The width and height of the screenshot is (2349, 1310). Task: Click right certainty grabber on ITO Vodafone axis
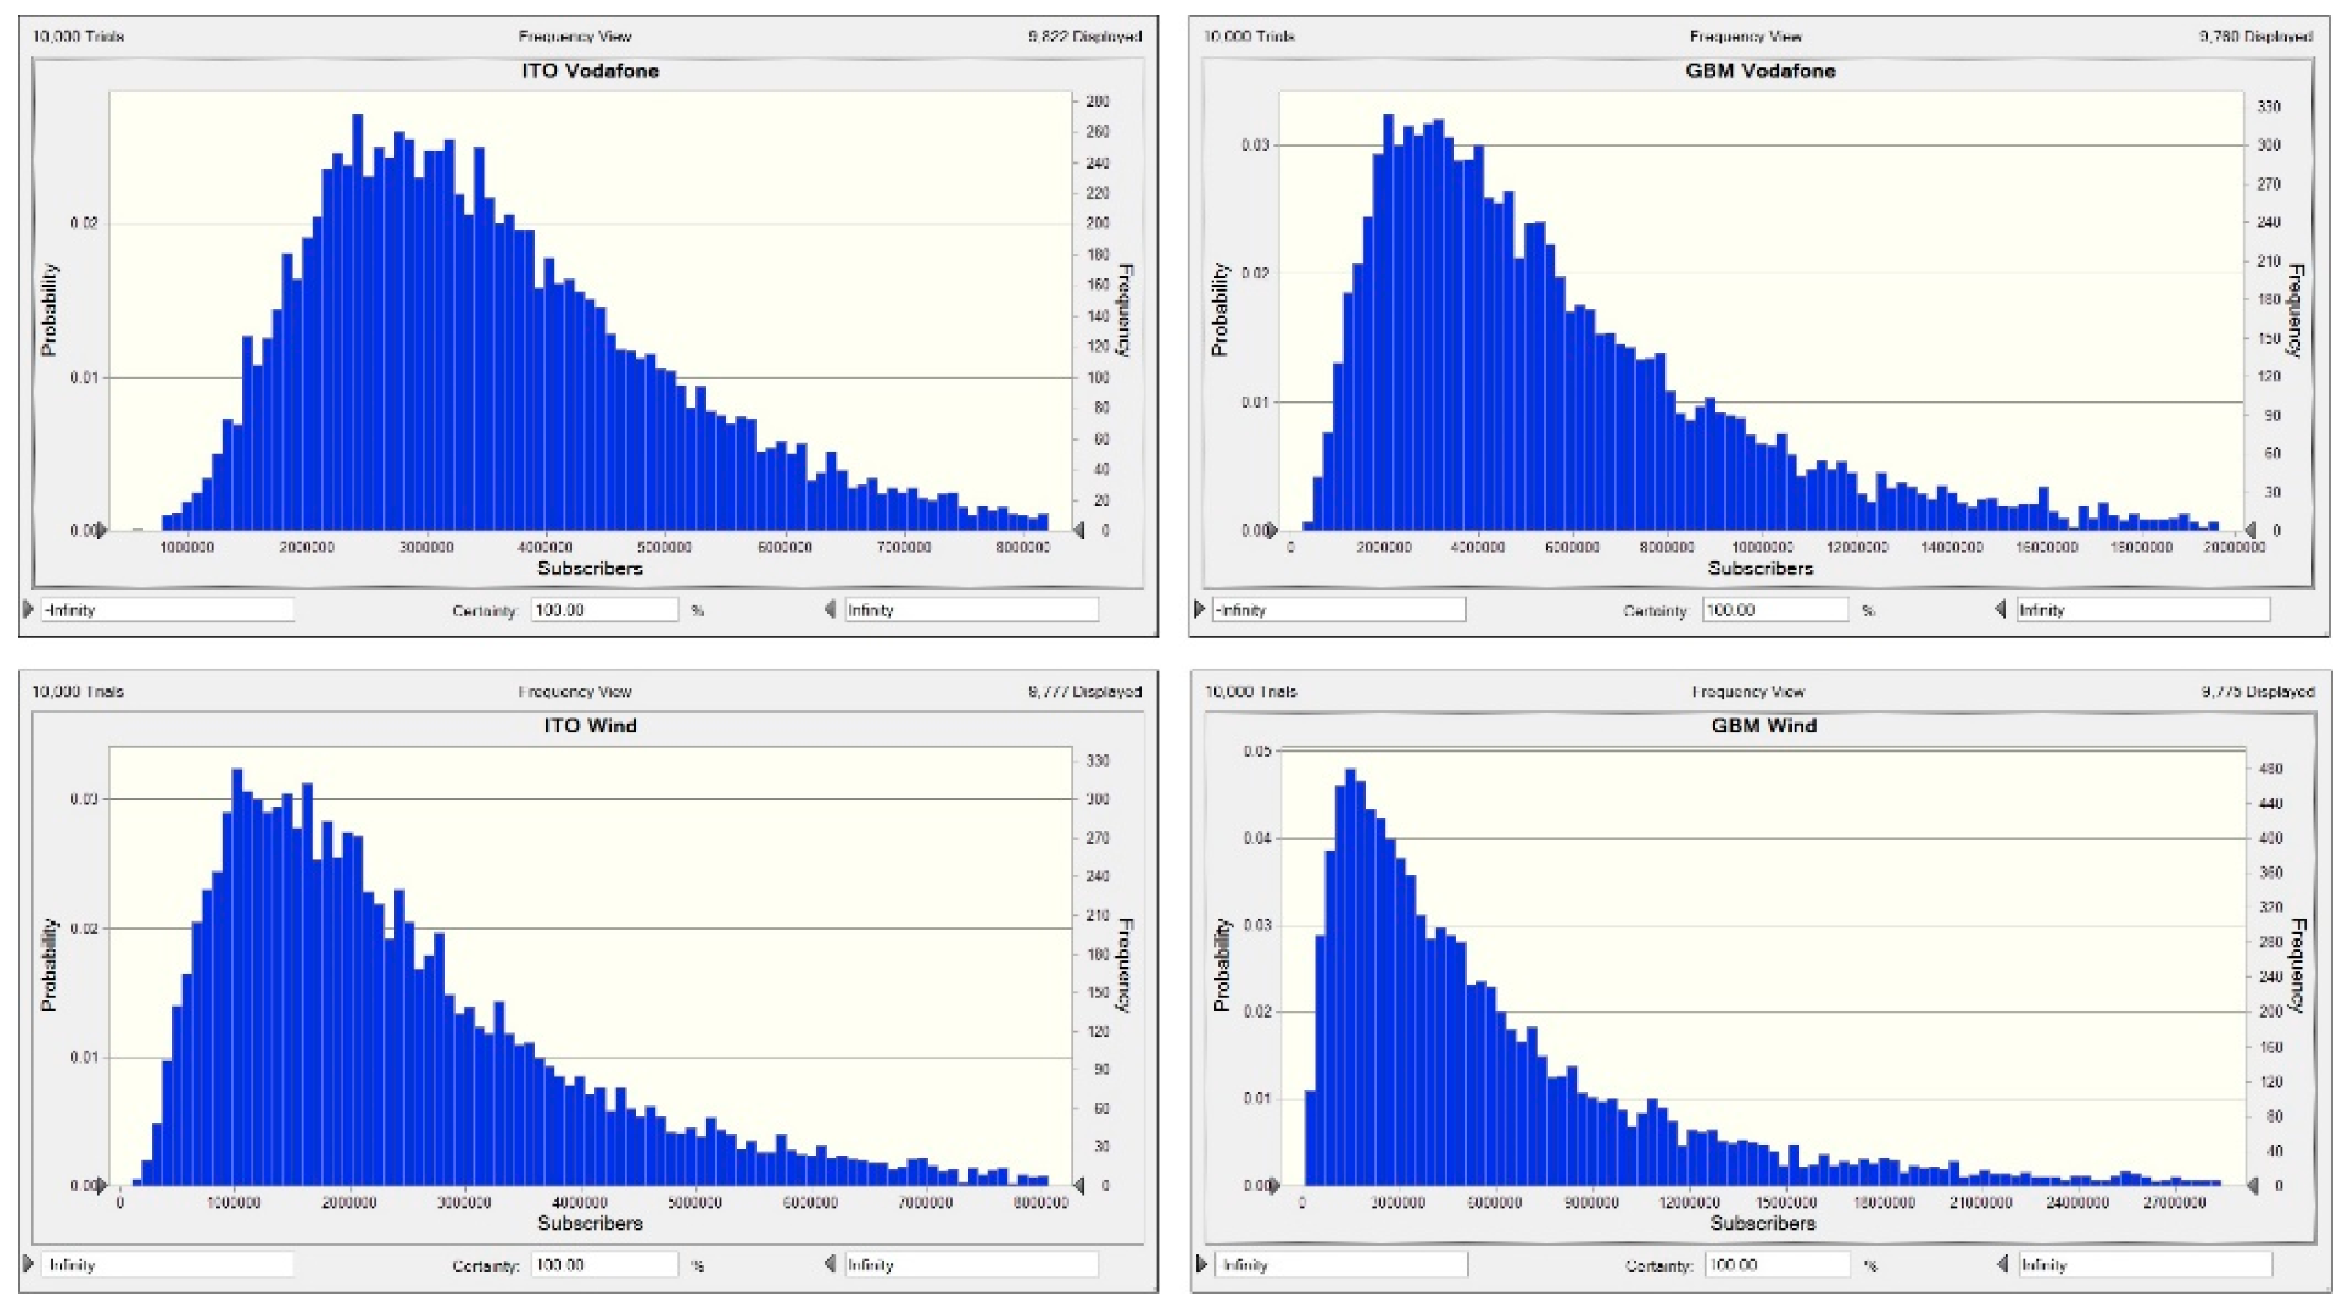coord(1080,530)
